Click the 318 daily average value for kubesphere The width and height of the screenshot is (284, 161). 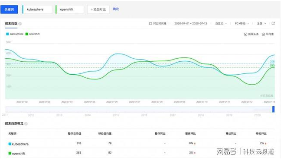(79, 143)
